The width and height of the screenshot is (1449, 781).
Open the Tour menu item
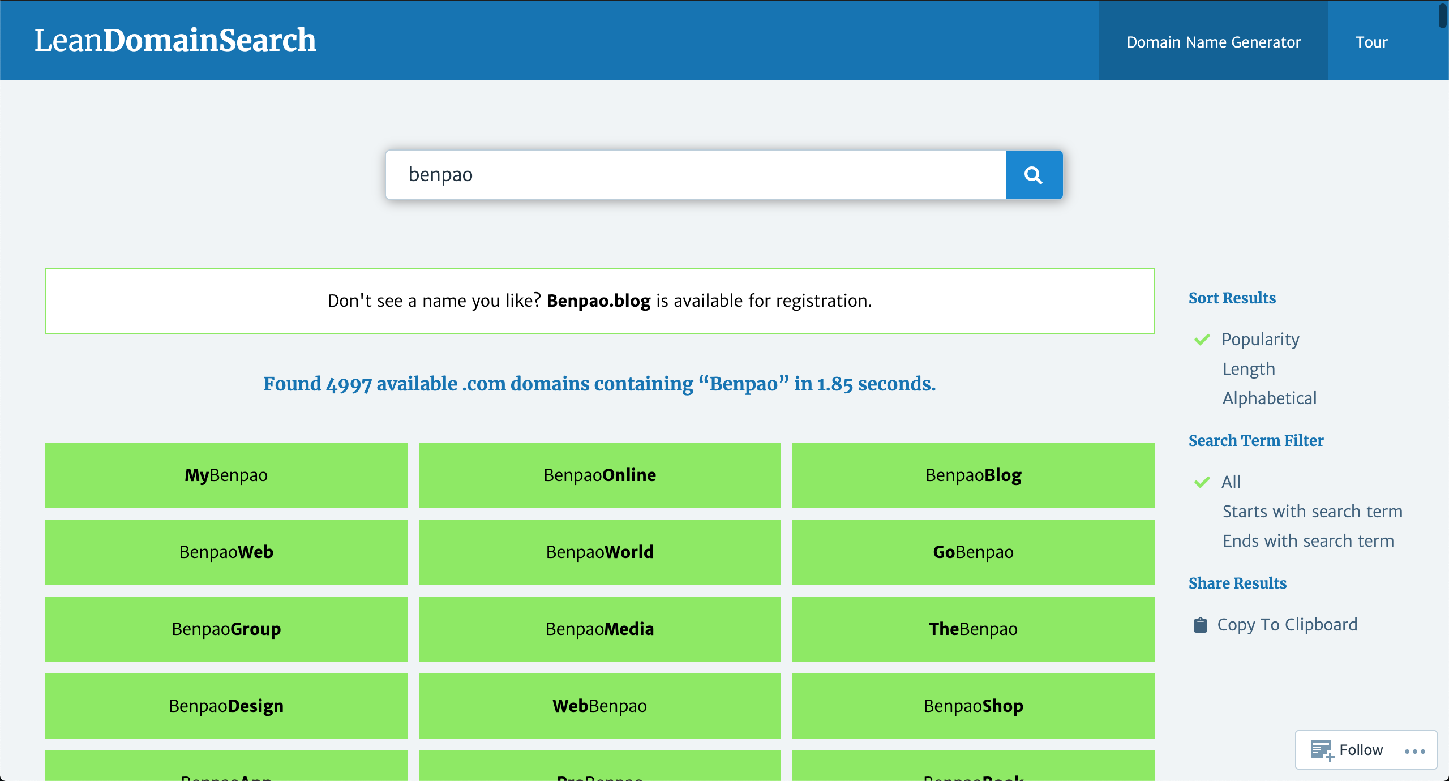click(x=1371, y=41)
